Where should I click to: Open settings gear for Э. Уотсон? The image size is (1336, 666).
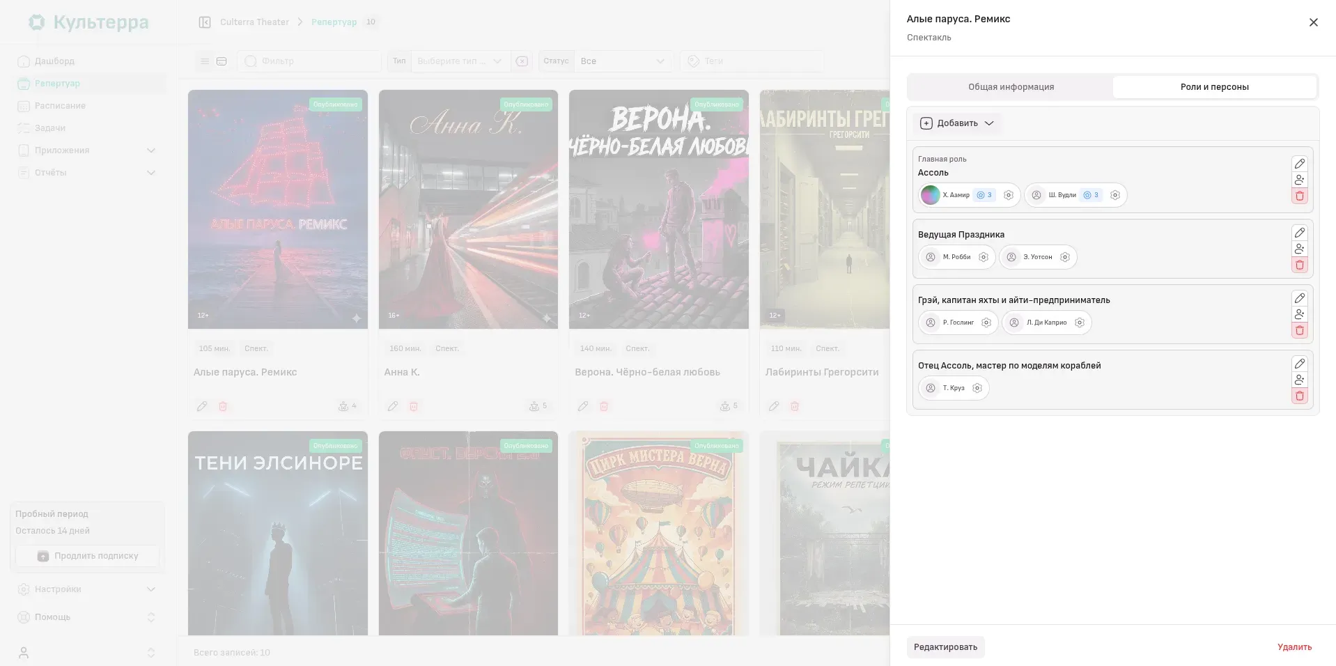[x=1064, y=257]
